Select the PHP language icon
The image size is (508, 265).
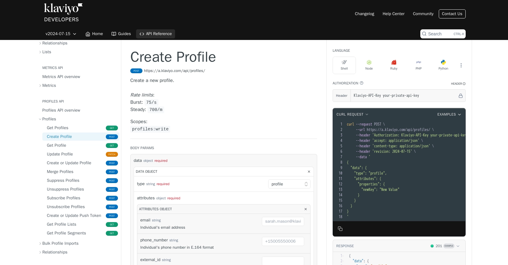pos(418,65)
